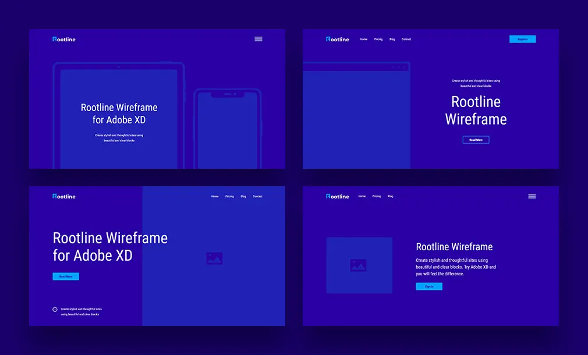The image size is (588, 355).
Task: Click image placeholder icon in split-layout mockup
Action: click(x=214, y=258)
